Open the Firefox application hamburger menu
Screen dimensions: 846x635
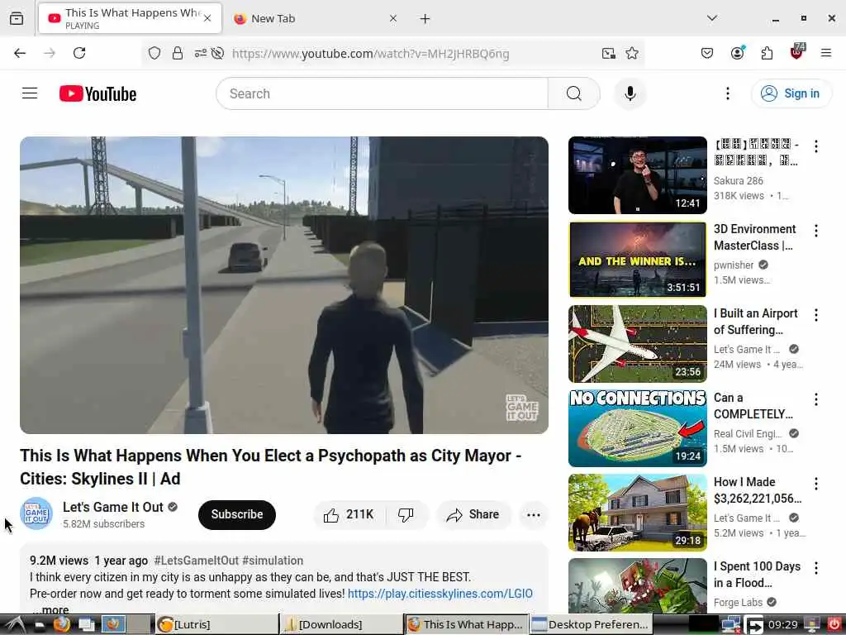[825, 53]
